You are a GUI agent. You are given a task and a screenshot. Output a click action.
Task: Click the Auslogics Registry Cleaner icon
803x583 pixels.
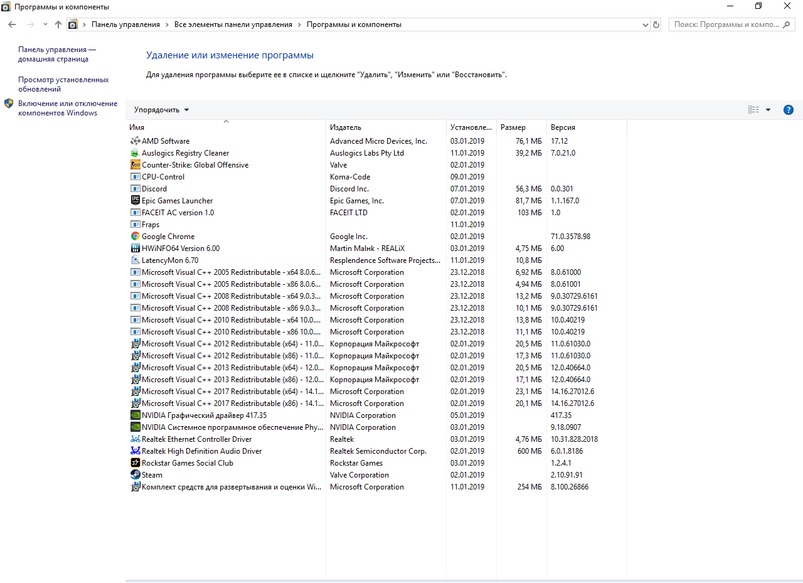pos(135,153)
